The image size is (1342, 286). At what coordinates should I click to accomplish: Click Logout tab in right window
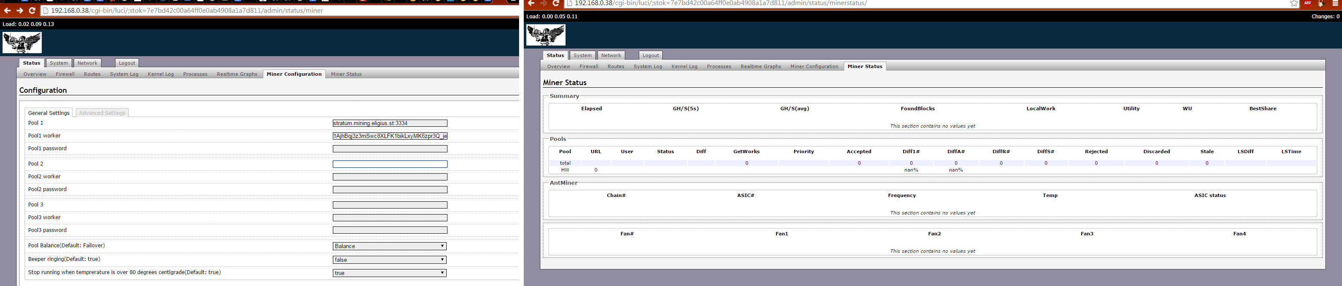click(650, 55)
